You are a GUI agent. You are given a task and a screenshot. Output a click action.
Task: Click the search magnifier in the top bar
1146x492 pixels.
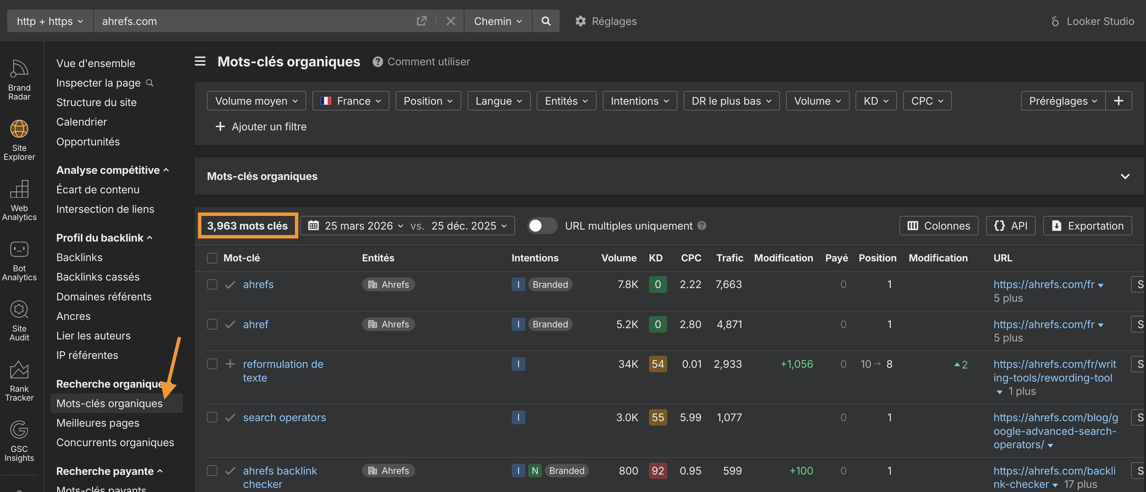pos(546,21)
